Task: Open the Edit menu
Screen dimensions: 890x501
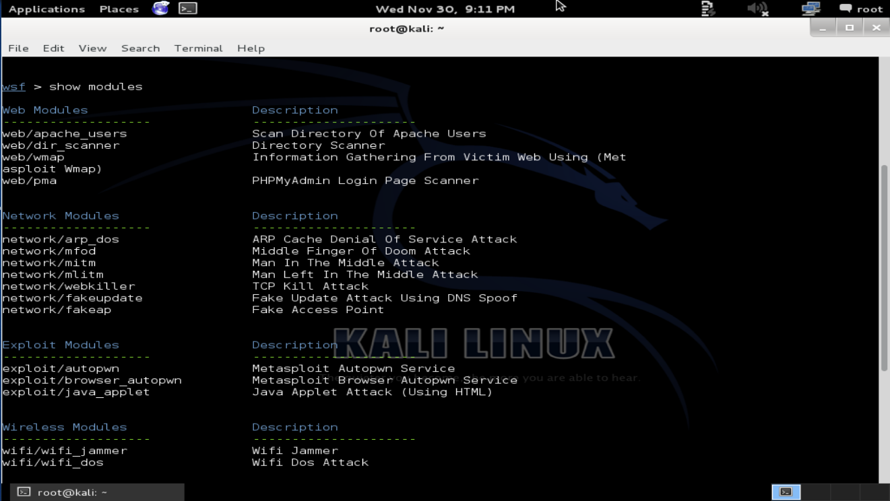Action: pyautogui.click(x=53, y=48)
